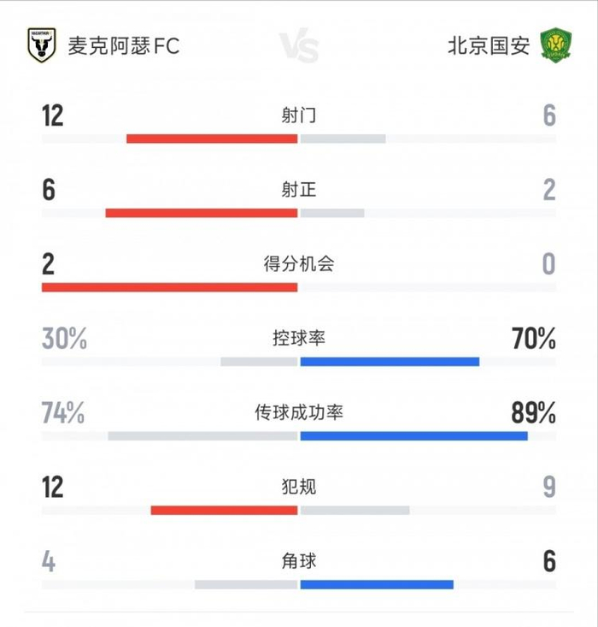The width and height of the screenshot is (598, 627).
Task: Select the 射正 stat label
Action: [299, 189]
